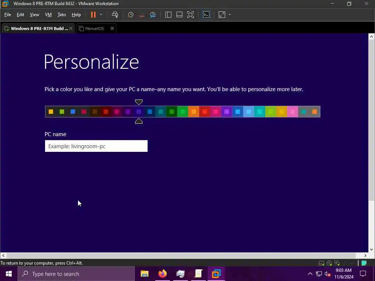Click the VMware Workstation taskbar icon
The height and width of the screenshot is (281, 375).
[216, 274]
